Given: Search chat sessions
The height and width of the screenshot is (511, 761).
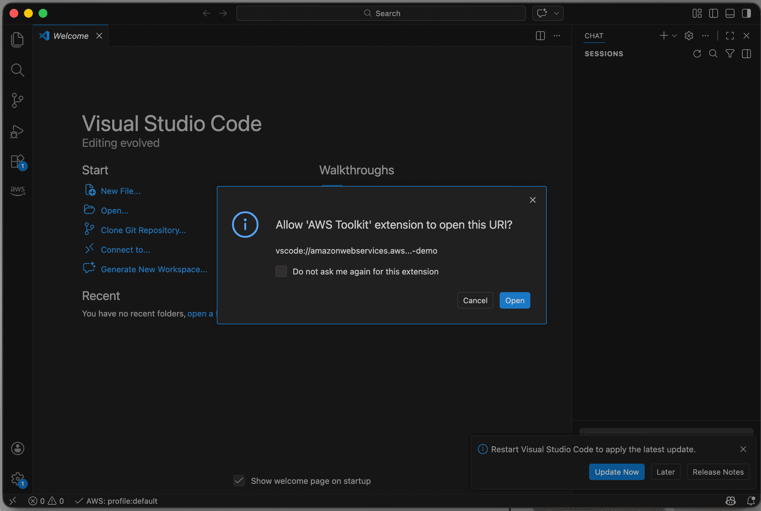Looking at the screenshot, I should [x=713, y=54].
